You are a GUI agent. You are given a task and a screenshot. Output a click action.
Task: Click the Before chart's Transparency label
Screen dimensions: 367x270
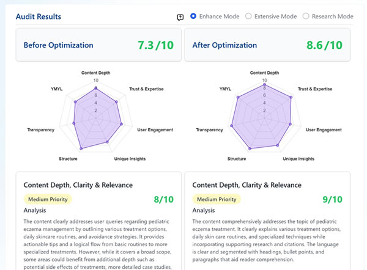(41, 130)
